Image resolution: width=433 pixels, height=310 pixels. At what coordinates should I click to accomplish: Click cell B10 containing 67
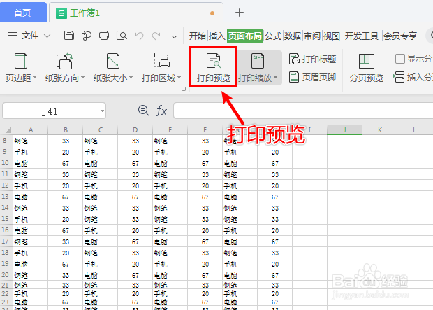pyautogui.click(x=66, y=163)
